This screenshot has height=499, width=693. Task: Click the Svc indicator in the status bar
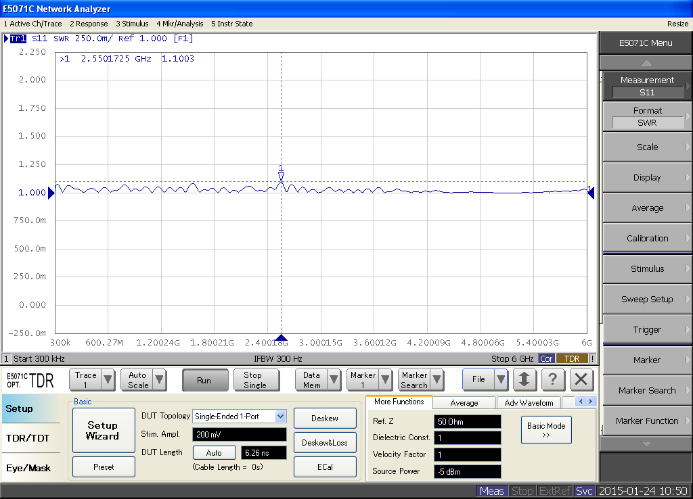[x=583, y=491]
